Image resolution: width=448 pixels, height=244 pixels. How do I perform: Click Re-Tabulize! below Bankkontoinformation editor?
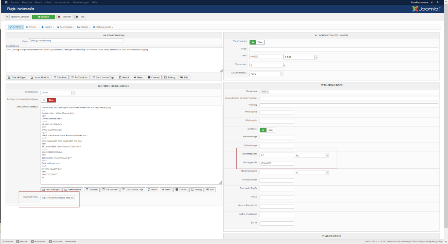110,190
